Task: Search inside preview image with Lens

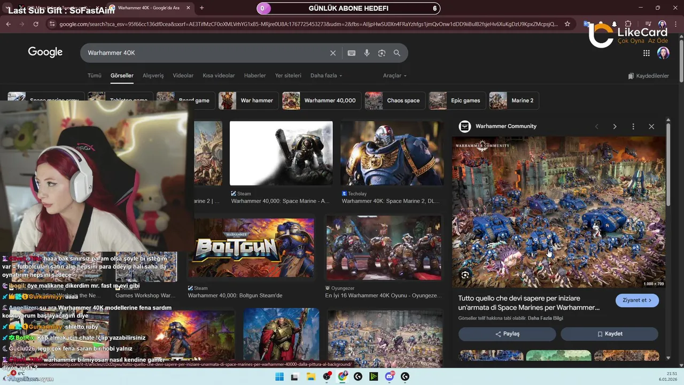Action: [465, 275]
